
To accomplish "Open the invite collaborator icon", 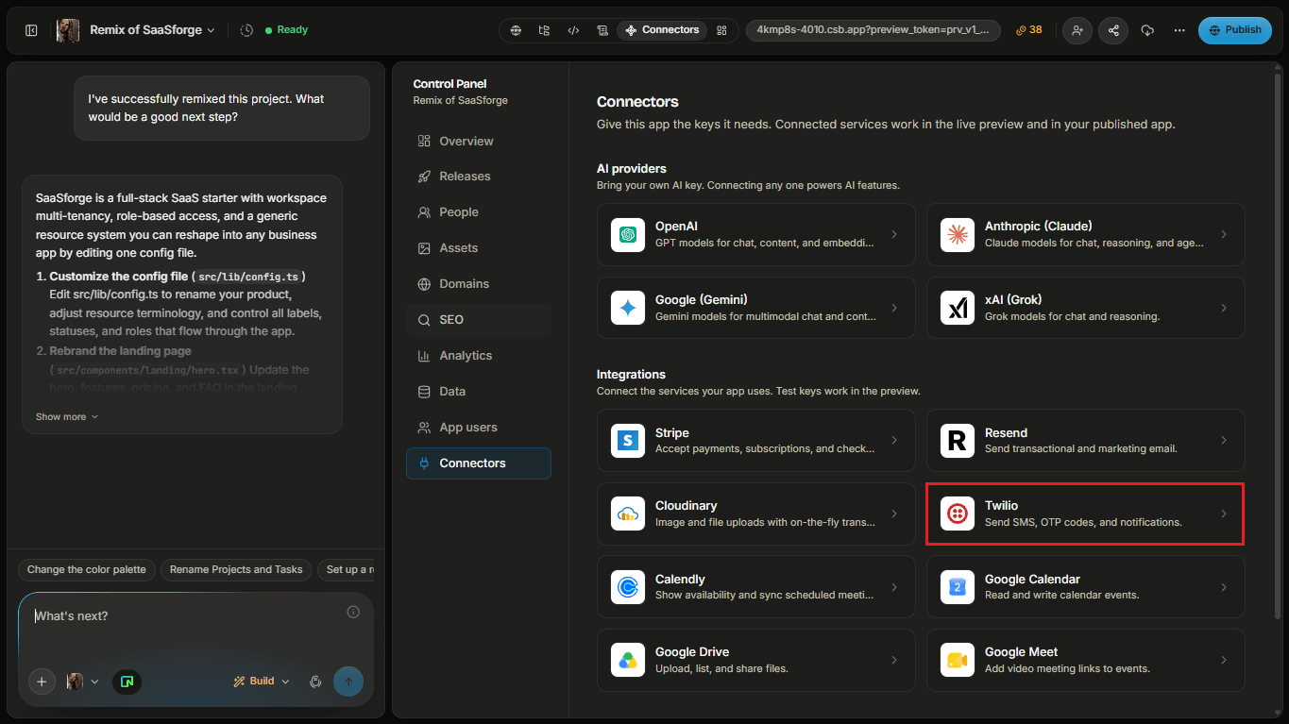I will tap(1077, 30).
